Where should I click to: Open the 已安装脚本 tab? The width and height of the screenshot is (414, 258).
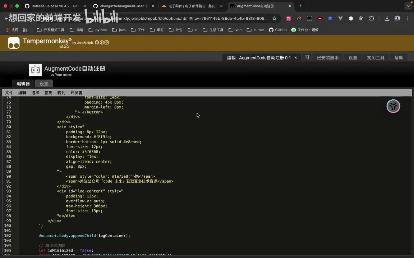click(x=328, y=58)
